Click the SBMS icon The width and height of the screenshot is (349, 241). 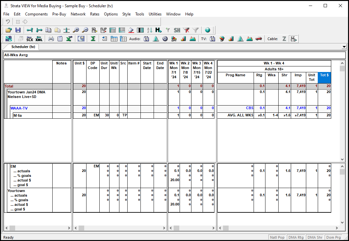(9, 39)
